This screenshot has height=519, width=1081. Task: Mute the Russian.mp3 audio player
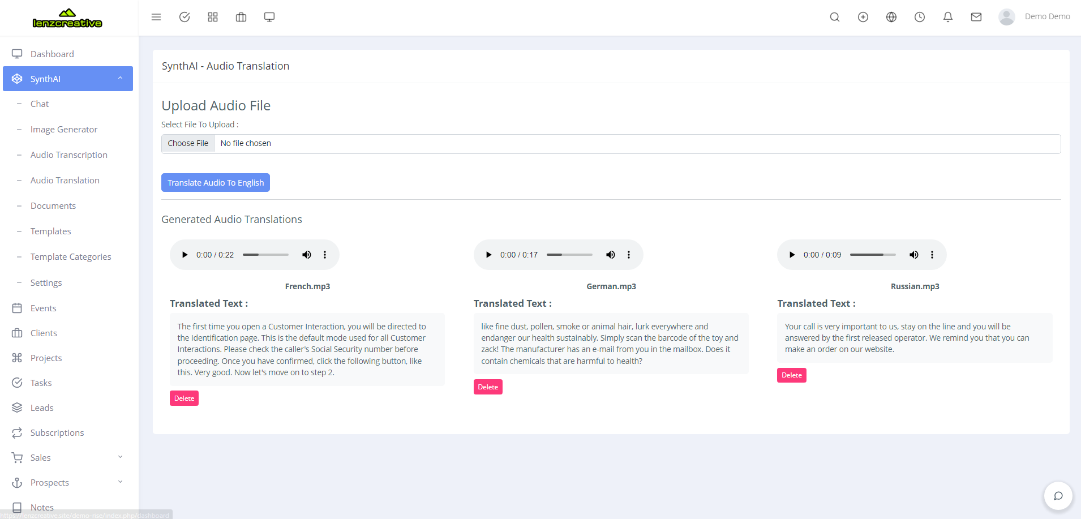pos(914,255)
